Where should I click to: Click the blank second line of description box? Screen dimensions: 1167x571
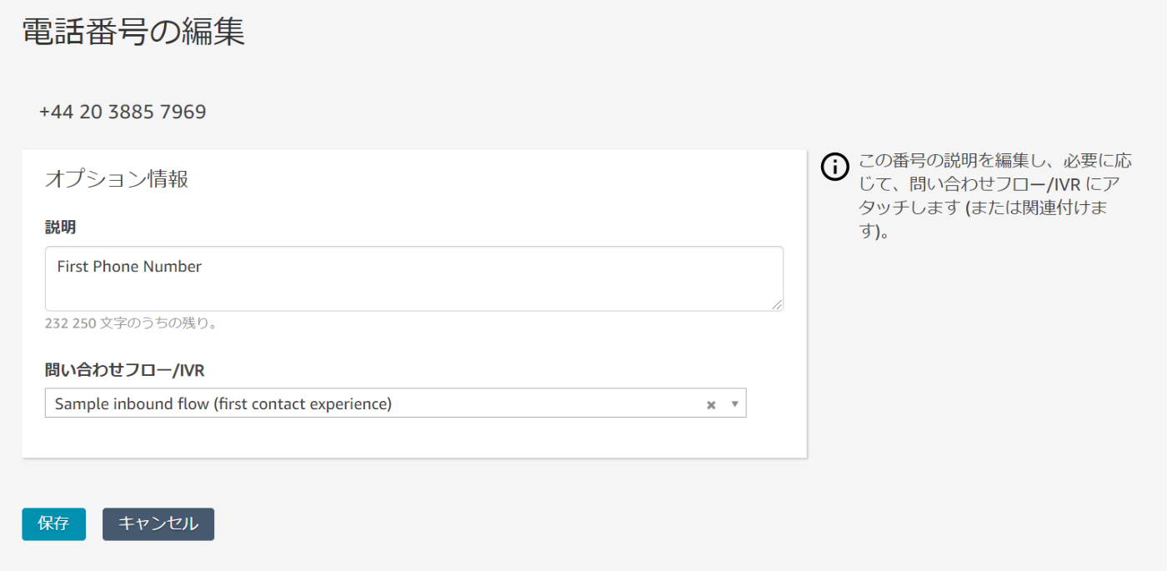(414, 292)
